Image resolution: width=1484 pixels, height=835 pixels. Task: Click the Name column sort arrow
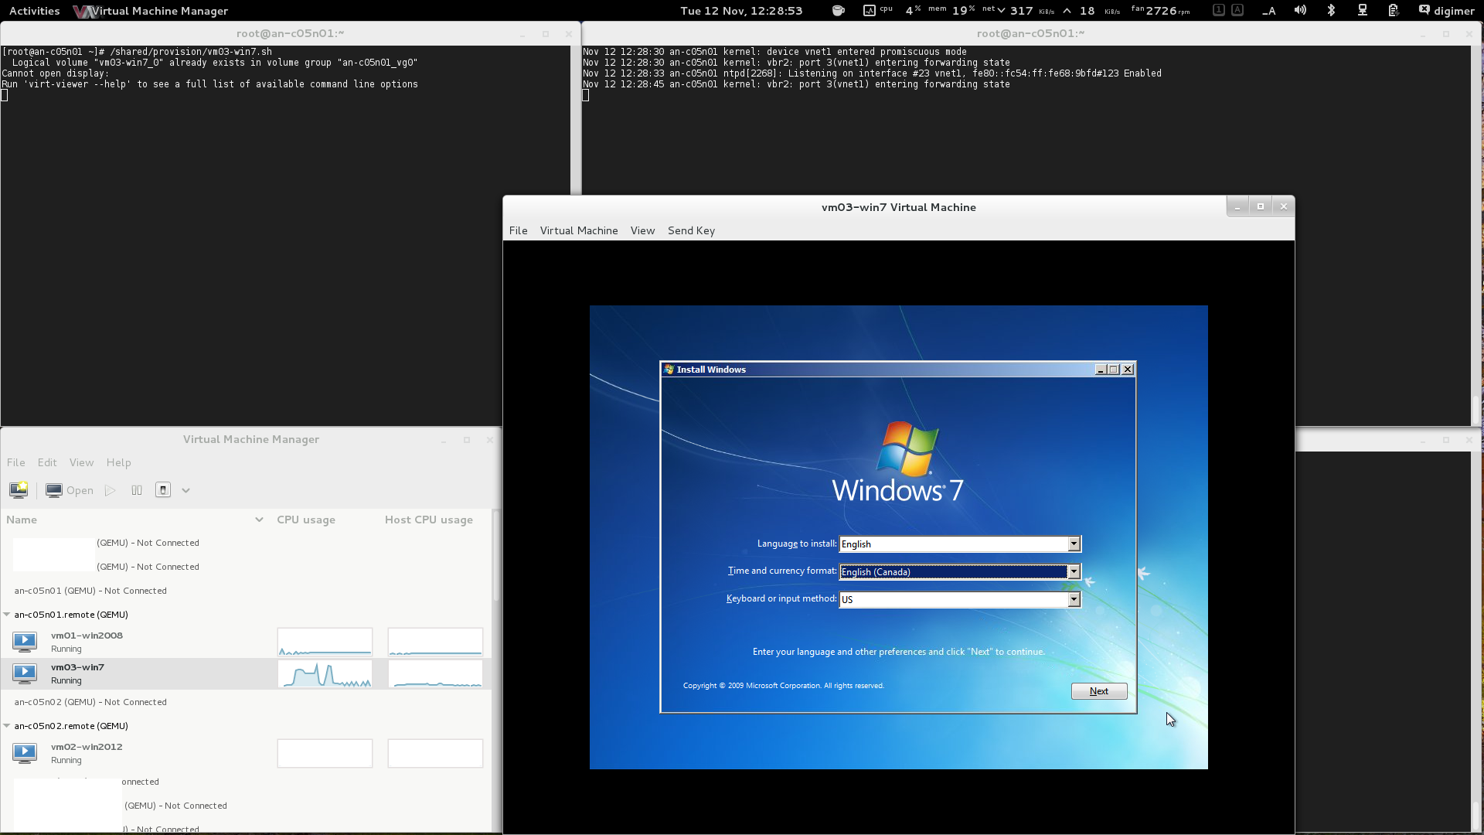click(x=259, y=520)
